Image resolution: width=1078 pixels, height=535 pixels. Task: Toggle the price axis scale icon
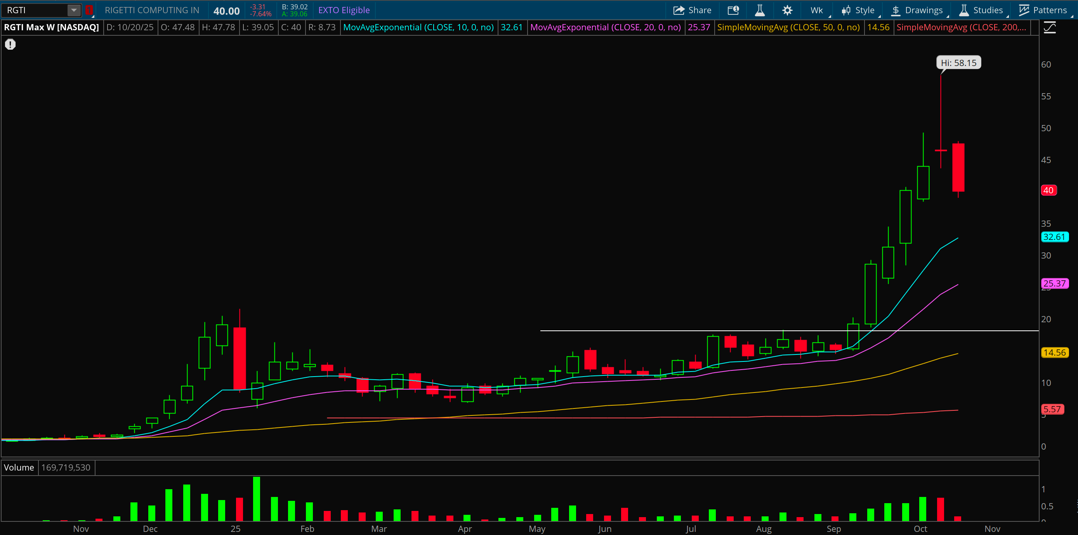[x=1050, y=28]
